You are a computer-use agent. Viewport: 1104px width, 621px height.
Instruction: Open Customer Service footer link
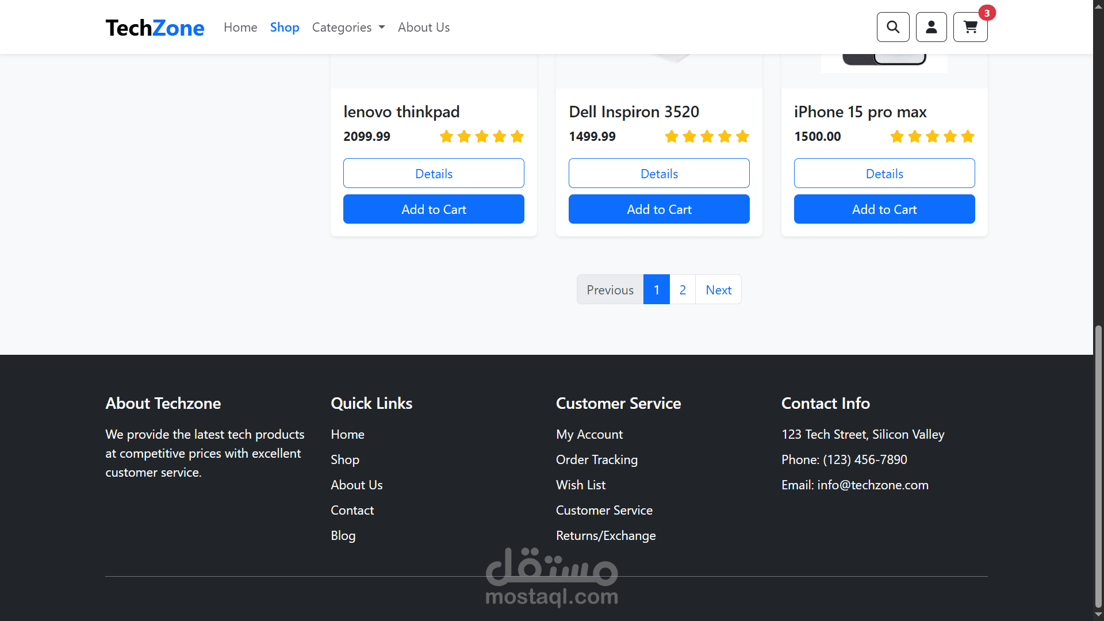pyautogui.click(x=604, y=510)
